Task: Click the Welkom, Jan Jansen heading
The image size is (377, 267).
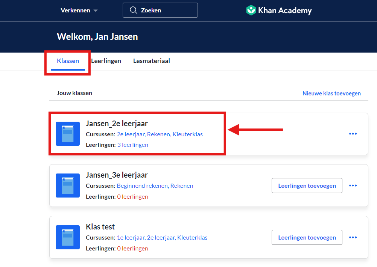Action: tap(97, 37)
